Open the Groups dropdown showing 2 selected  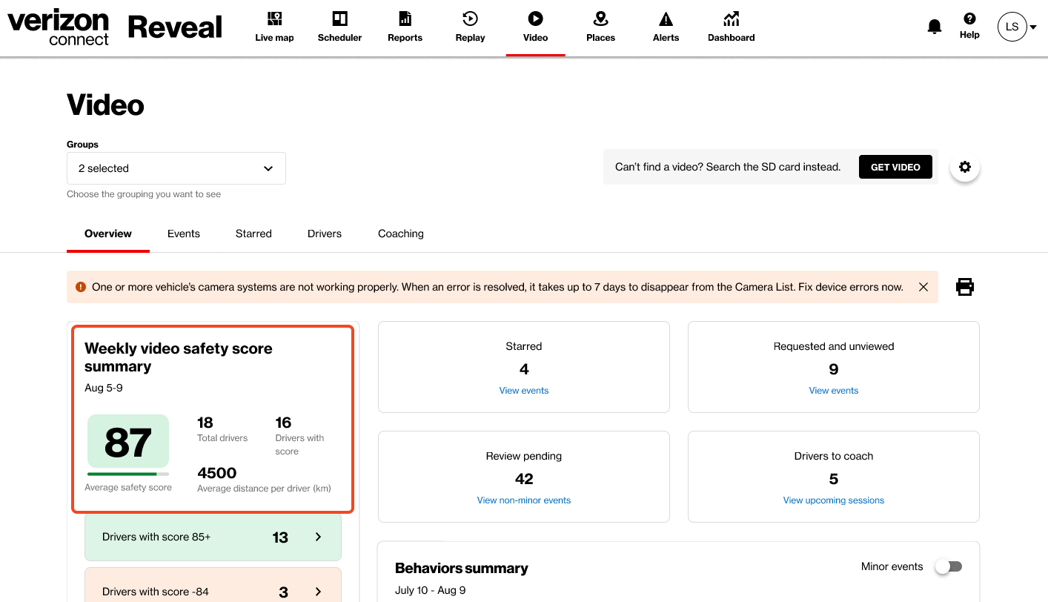(x=176, y=168)
